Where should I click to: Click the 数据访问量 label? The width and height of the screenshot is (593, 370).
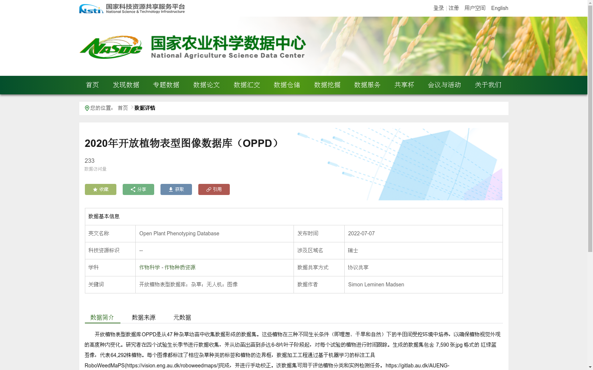tap(96, 169)
